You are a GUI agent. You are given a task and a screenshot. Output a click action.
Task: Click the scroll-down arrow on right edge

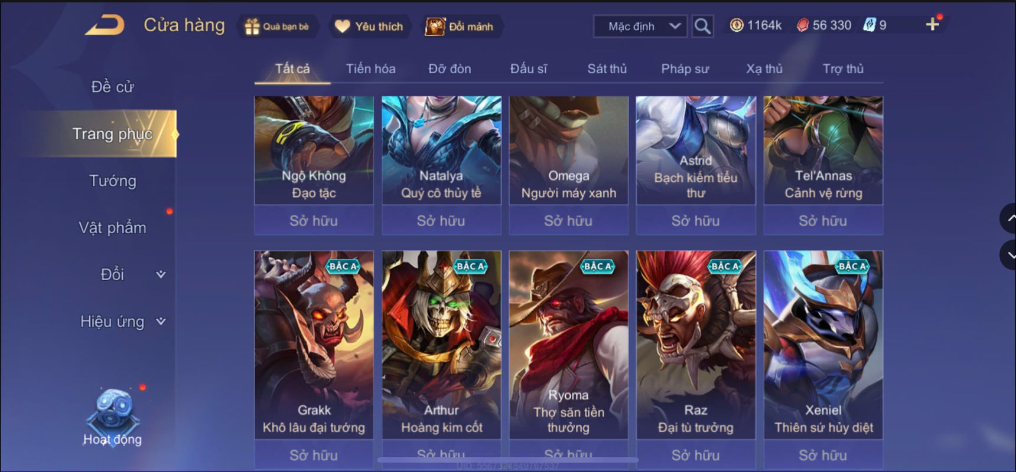(x=1009, y=255)
